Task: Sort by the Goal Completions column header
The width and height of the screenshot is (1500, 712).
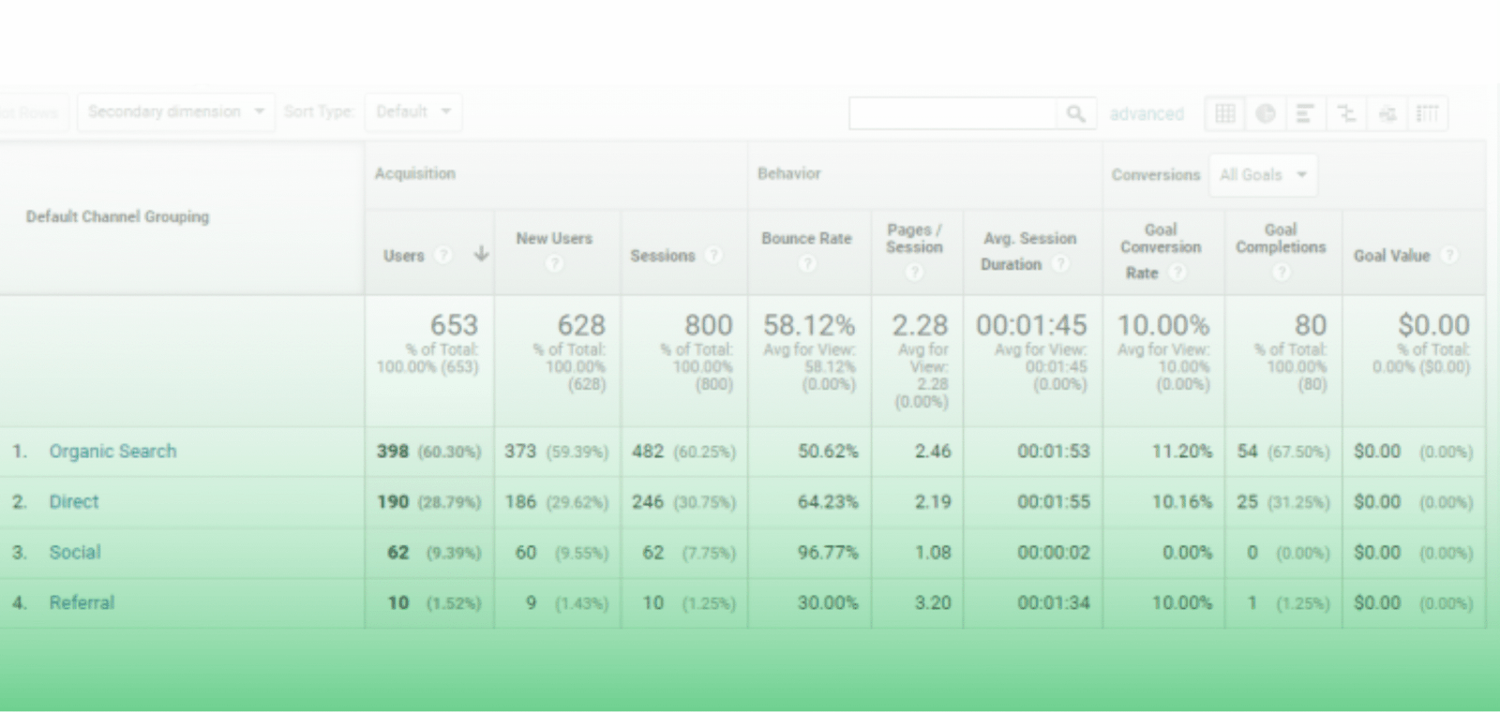Action: 1281,239
